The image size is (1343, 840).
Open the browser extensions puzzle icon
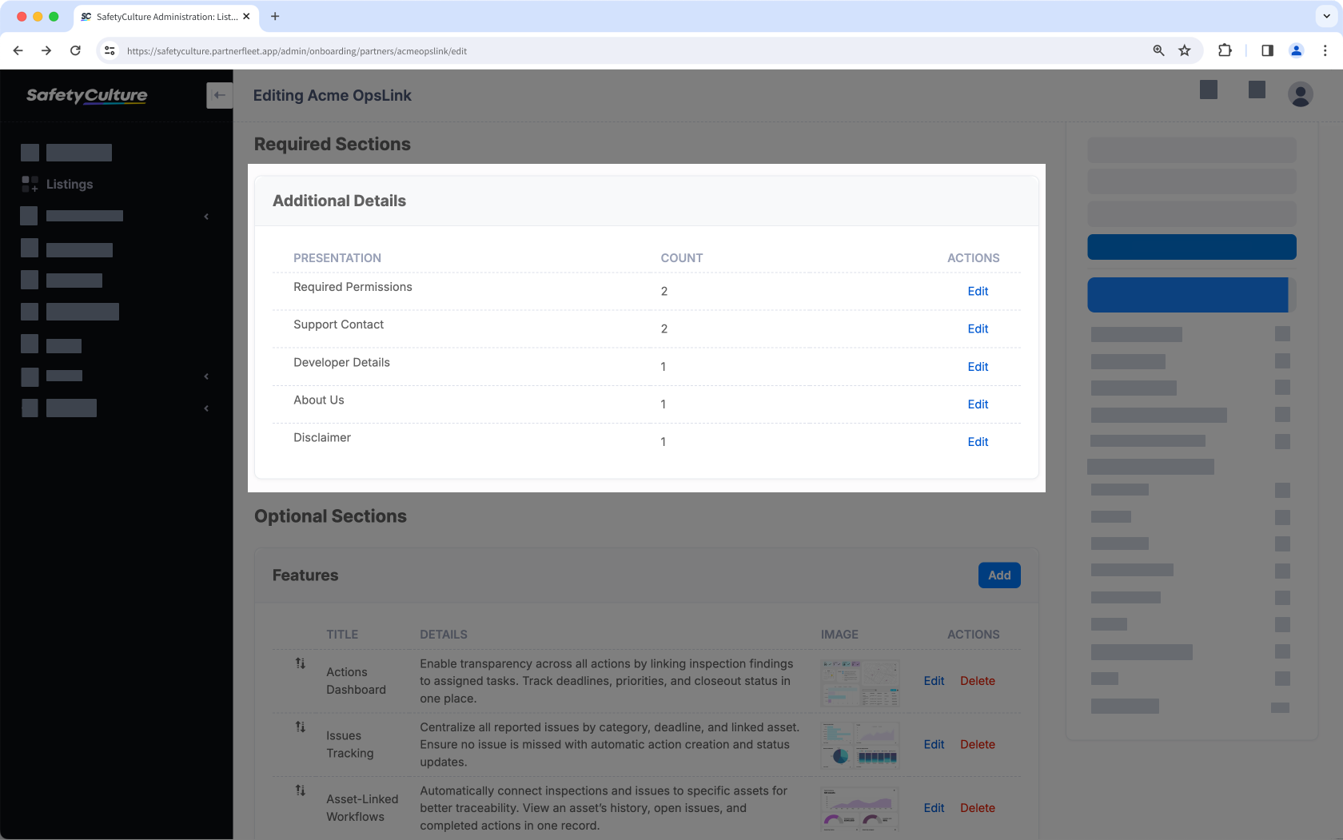tap(1225, 50)
